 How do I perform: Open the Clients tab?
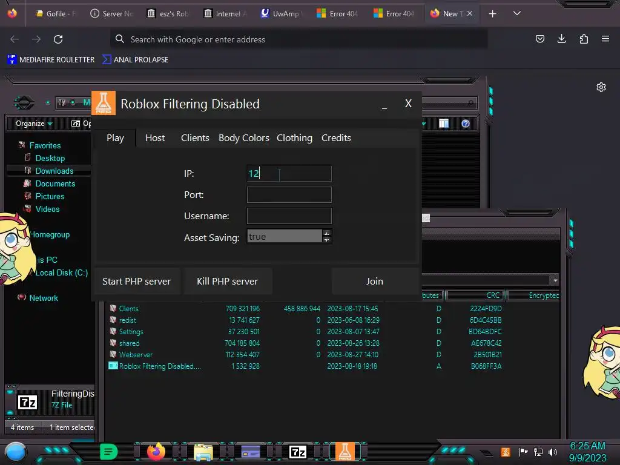[x=195, y=138]
